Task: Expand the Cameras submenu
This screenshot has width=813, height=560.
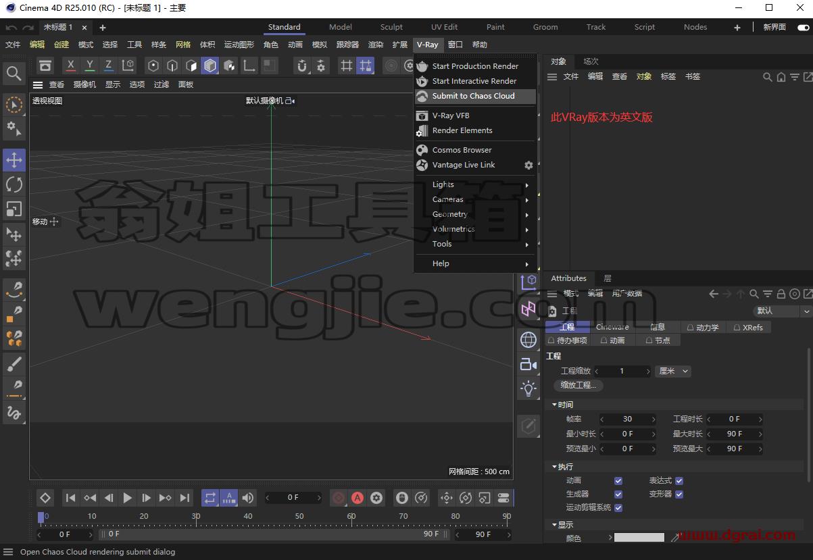Action: [475, 199]
